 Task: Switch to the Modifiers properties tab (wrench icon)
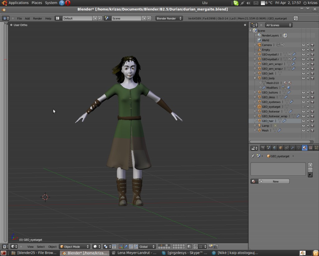(x=293, y=147)
